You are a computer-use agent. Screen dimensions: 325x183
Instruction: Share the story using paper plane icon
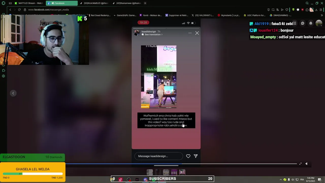point(196,156)
